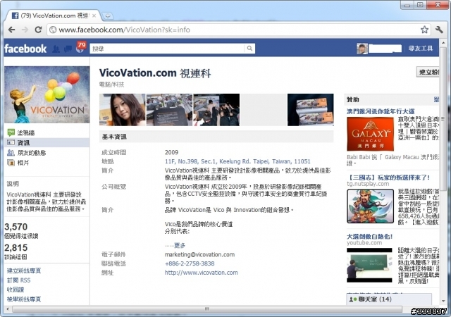The image size is (451, 317).
Task: Click the browser forward arrow
Action: (x=25, y=30)
